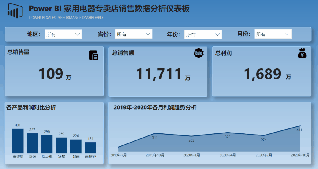Image resolution: width=318 pixels, height=169 pixels.
Task: Select the 电饭煲 bar showing 401
Action: (18, 141)
